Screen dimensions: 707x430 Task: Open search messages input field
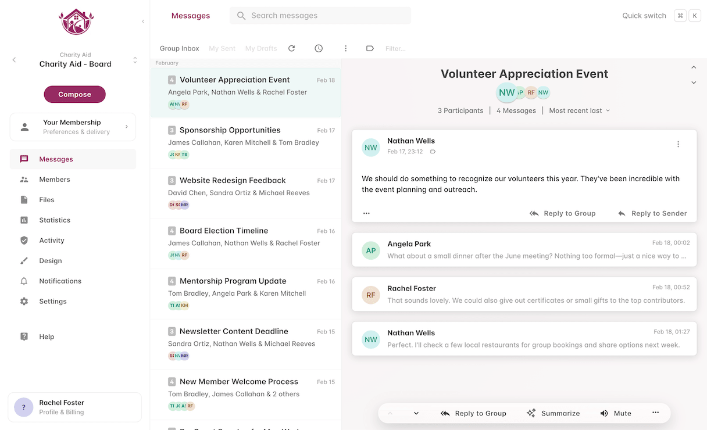tap(320, 15)
